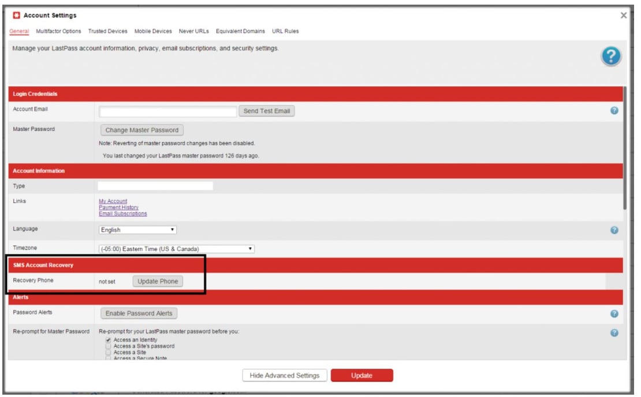
Task: Click the large blue help icon
Action: (611, 56)
